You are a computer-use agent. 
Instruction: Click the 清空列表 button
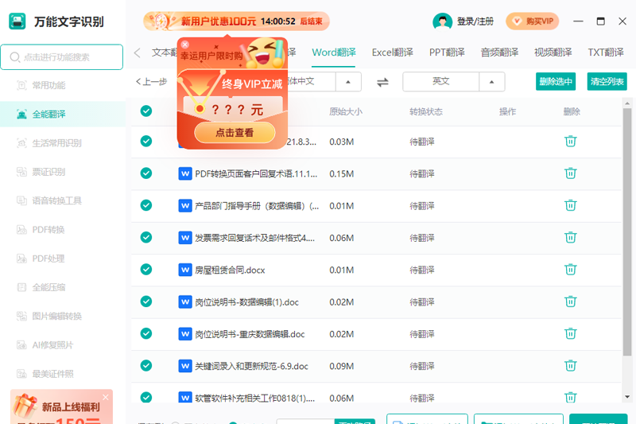click(607, 82)
